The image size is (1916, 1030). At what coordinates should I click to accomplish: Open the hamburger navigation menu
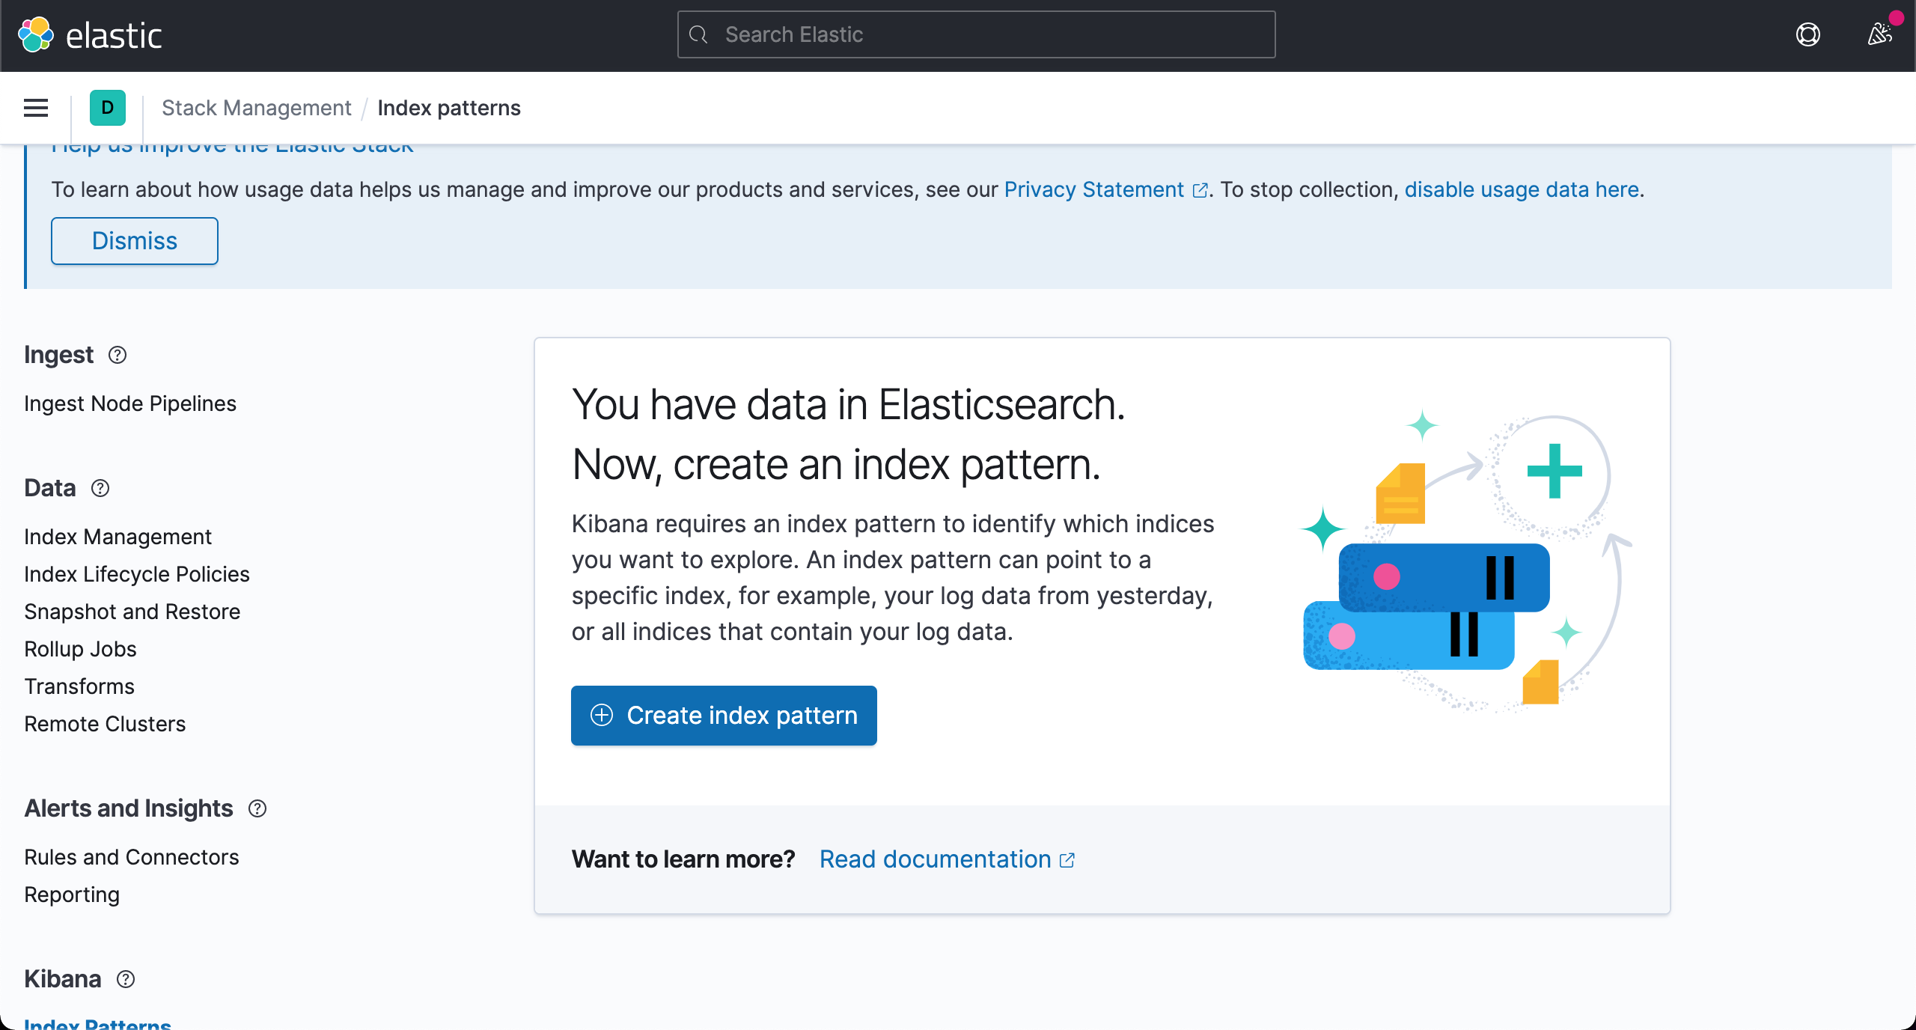point(36,108)
